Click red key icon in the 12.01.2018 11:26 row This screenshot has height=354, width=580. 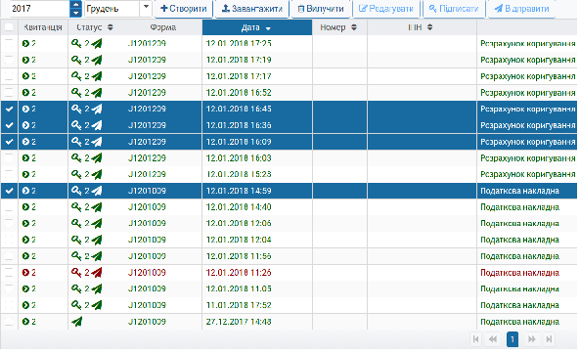[76, 272]
